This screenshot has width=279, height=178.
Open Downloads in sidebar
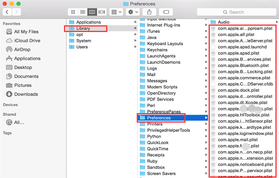point(22,94)
